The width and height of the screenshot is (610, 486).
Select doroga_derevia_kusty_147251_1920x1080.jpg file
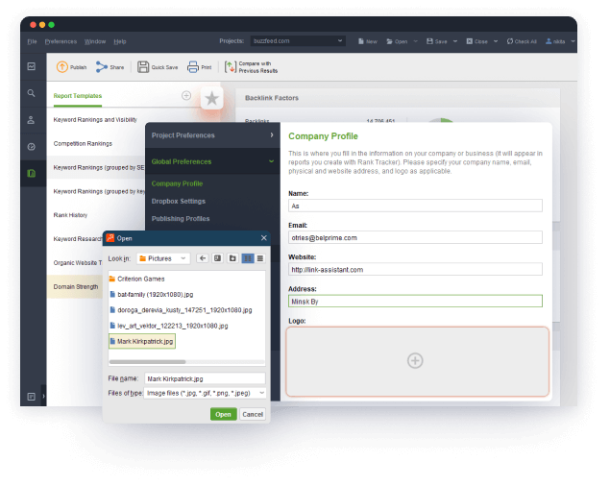(x=181, y=310)
